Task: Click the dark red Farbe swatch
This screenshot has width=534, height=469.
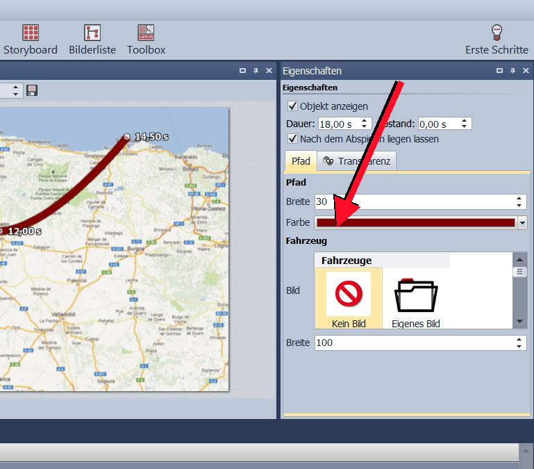Action: (415, 222)
